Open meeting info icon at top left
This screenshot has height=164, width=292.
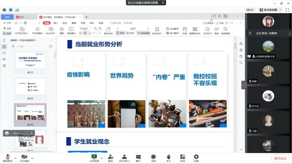4,10
